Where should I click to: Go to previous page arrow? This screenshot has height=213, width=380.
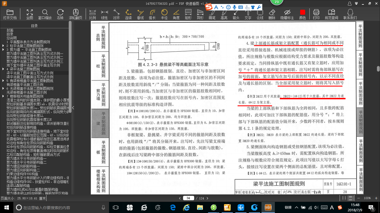click(x=180, y=198)
